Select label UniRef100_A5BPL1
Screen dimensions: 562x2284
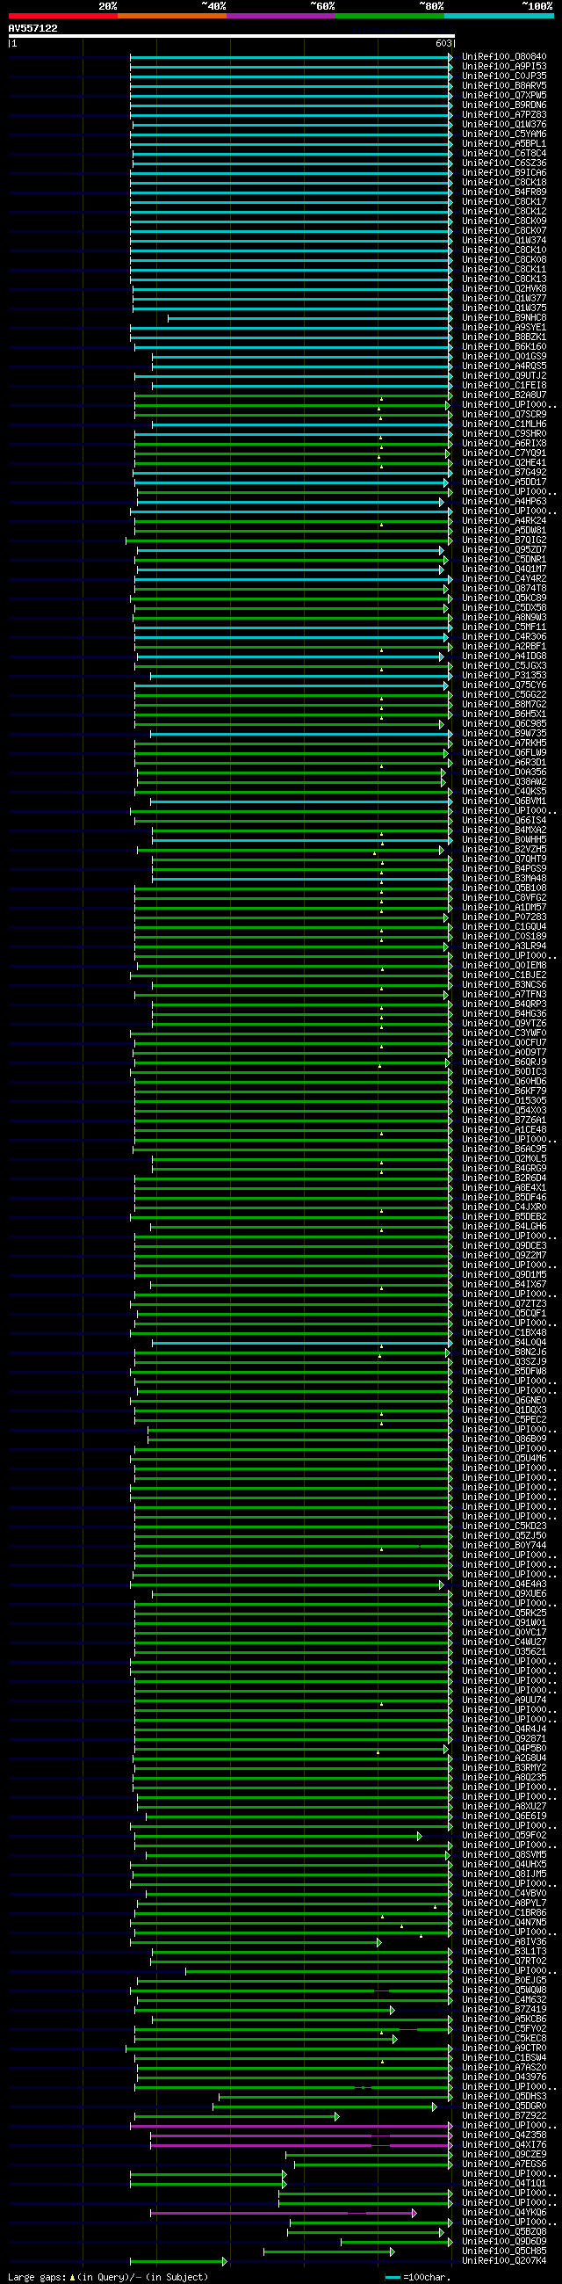(503, 143)
